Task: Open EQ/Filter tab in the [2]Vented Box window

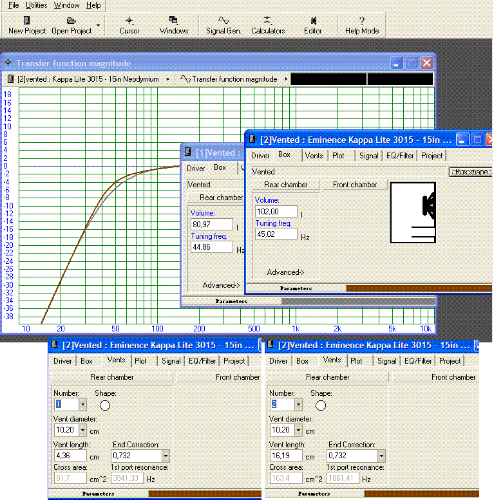Action: [400, 156]
